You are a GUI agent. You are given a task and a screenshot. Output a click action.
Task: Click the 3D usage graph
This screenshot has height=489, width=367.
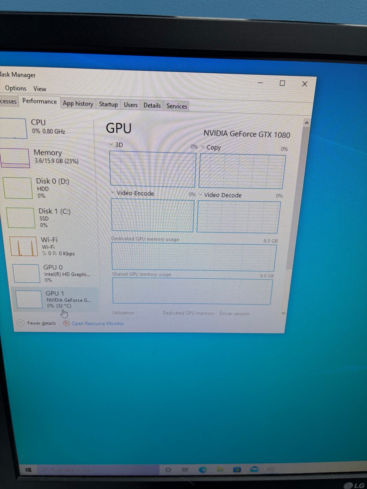tap(153, 169)
